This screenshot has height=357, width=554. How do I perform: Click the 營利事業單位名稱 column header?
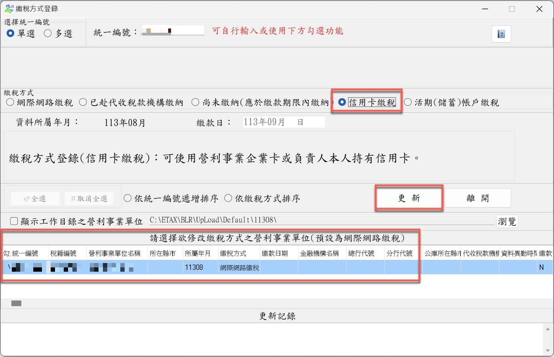pyautogui.click(x=117, y=253)
